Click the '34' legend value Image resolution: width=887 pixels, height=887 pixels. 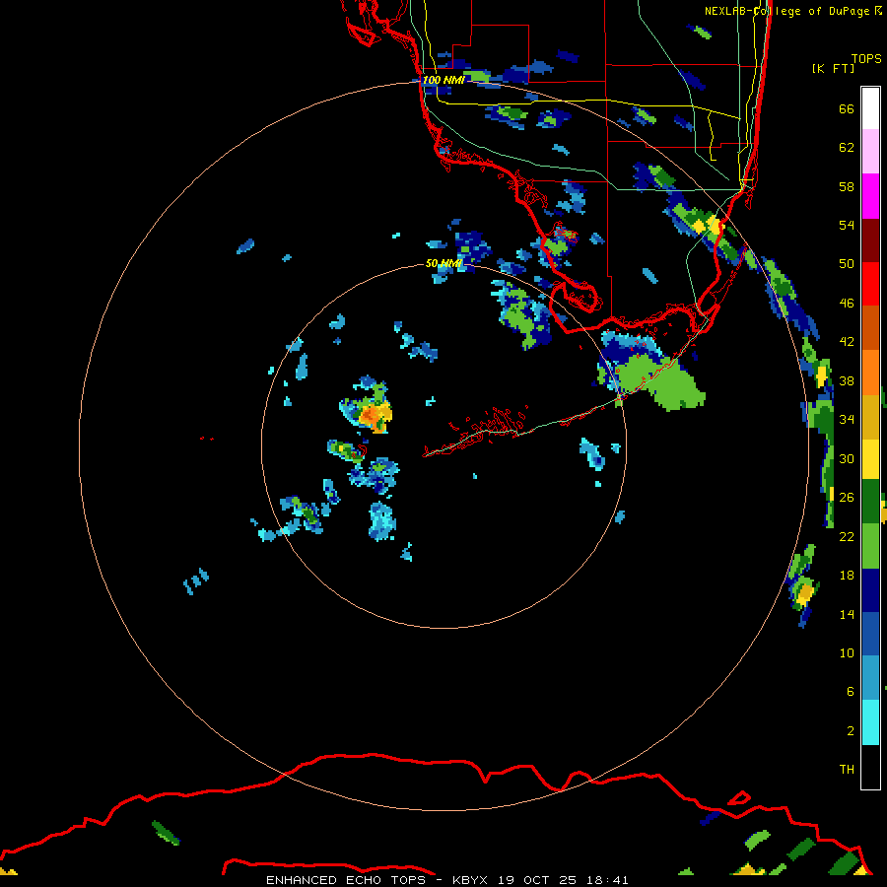click(847, 420)
